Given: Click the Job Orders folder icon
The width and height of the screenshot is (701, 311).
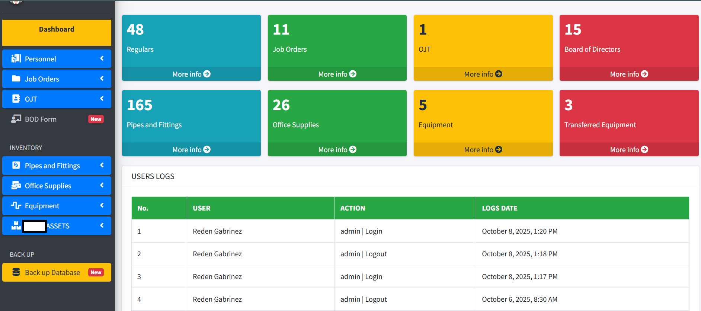Looking at the screenshot, I should pos(16,78).
